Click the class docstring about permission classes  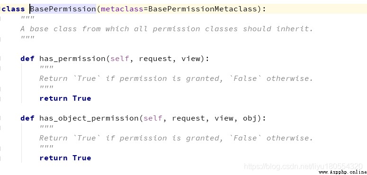[167, 29]
